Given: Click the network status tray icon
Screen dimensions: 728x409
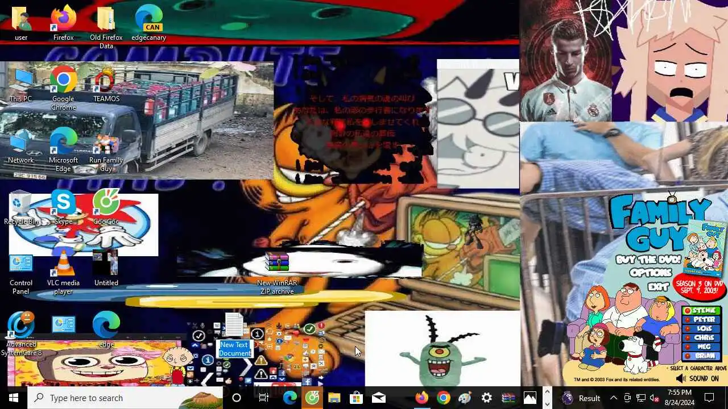Looking at the screenshot, I should (x=640, y=398).
